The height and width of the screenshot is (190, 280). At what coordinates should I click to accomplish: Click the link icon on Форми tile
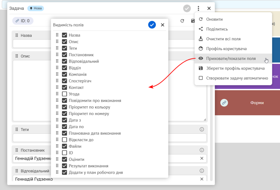coord(224,103)
